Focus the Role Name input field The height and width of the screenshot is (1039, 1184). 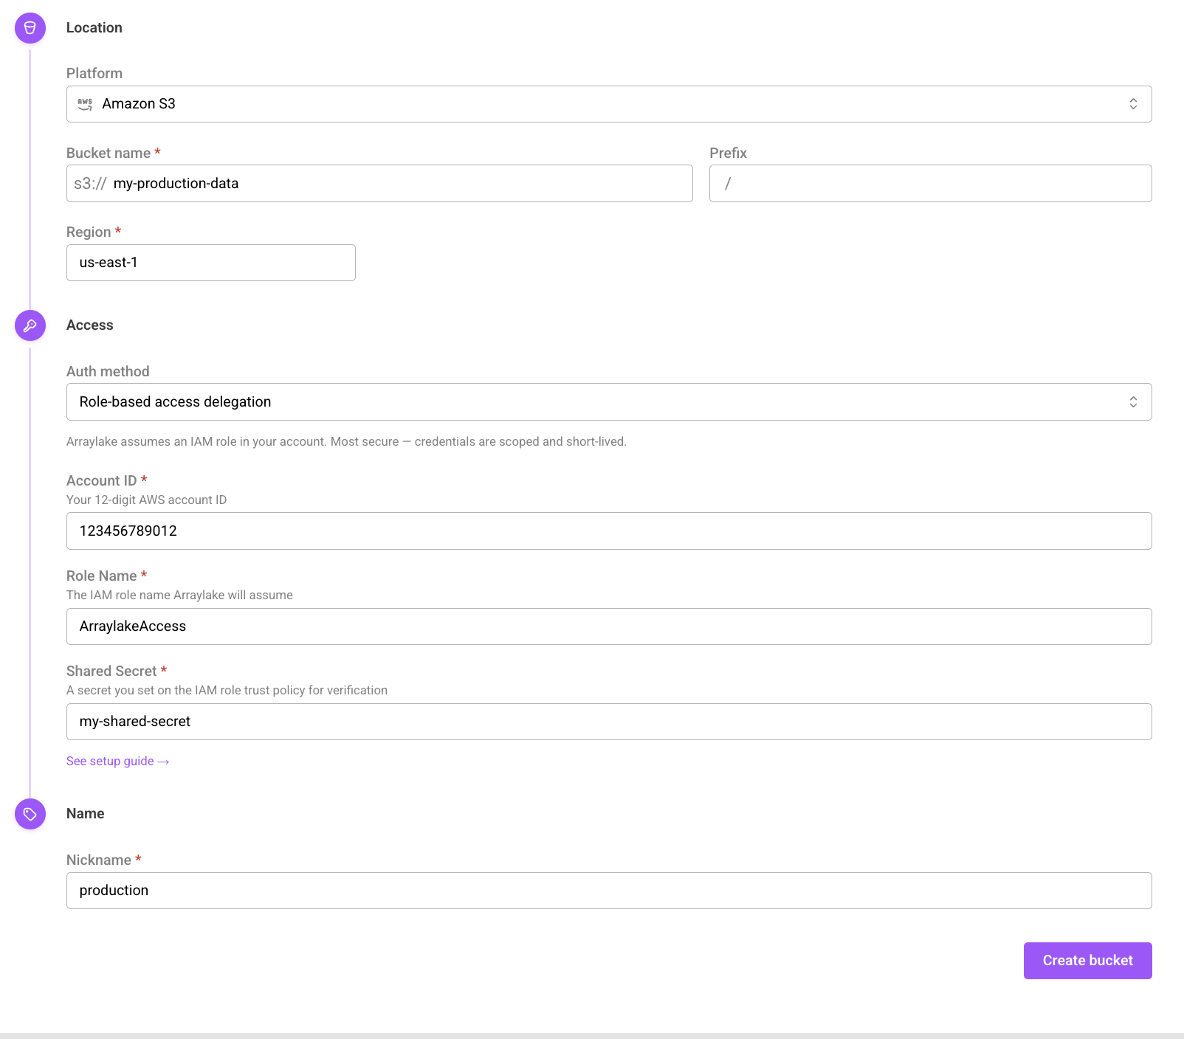(x=609, y=626)
